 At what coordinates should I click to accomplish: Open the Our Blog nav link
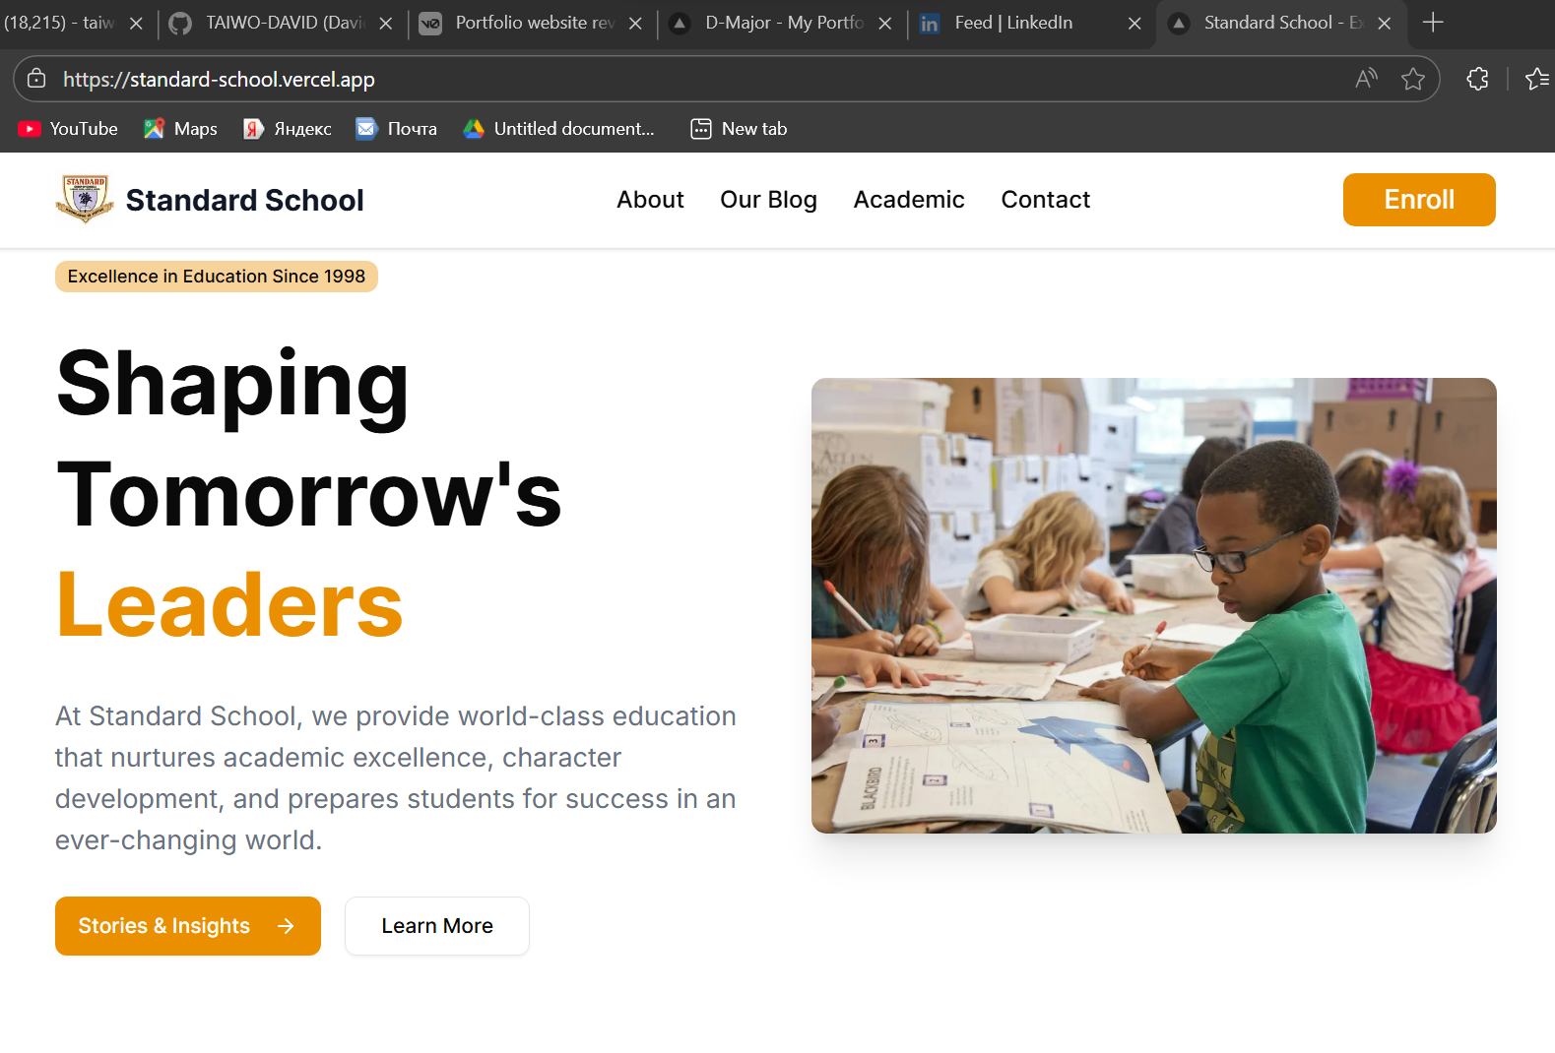click(x=768, y=200)
